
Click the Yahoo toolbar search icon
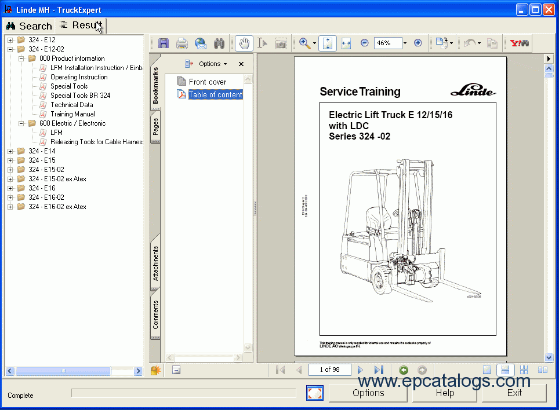click(x=520, y=43)
